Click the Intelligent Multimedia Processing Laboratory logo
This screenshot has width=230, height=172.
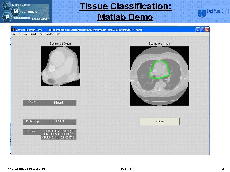[x=26, y=11]
